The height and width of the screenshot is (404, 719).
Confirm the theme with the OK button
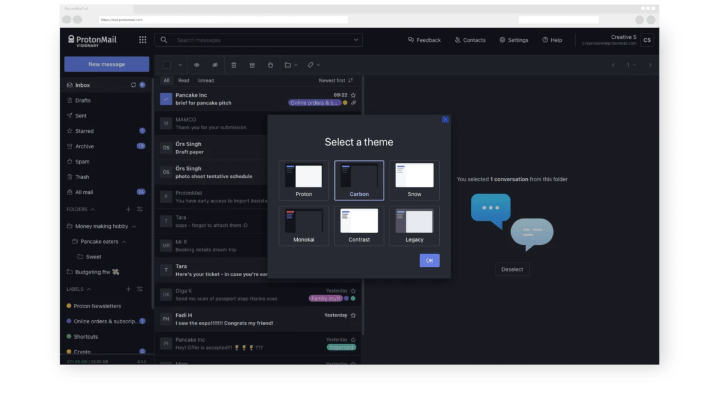pyautogui.click(x=430, y=260)
